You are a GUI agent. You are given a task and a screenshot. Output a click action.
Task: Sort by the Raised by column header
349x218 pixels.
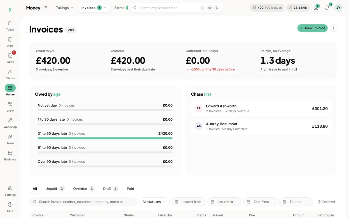(165, 215)
